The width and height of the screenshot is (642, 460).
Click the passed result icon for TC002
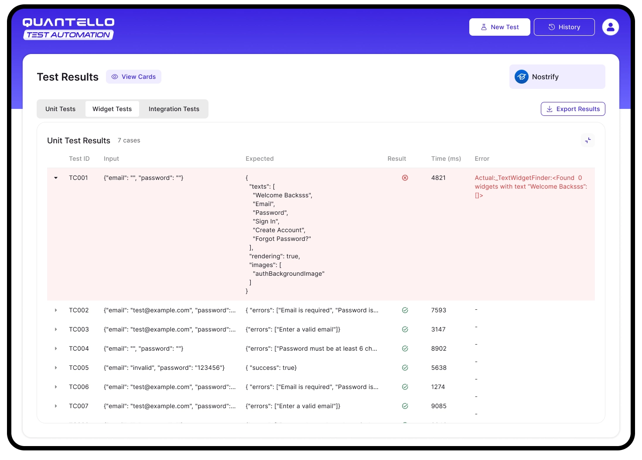[405, 310]
